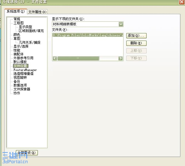Click the folder list right scroll arrow
The image size is (185, 166).
(x=120, y=58)
